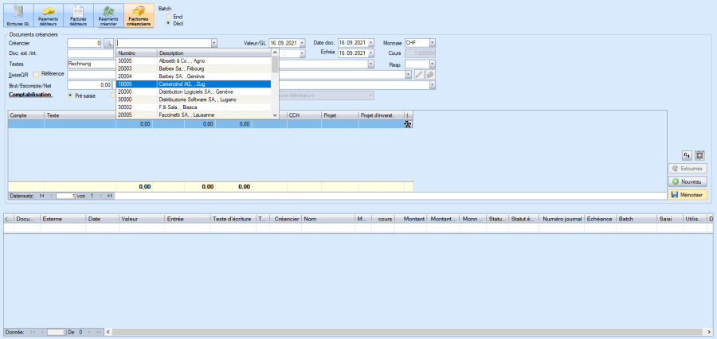Viewport: 717px width, 339px height.
Task: Open the Monnaie CHF dropdown
Action: click(432, 43)
